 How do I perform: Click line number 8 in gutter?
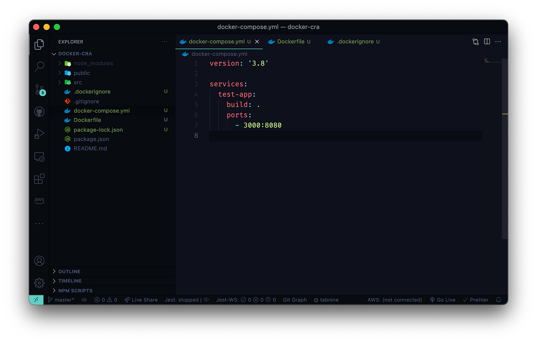point(196,136)
